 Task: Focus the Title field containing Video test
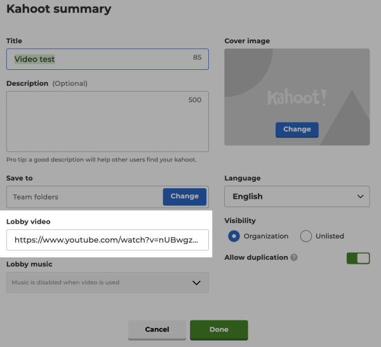[102, 59]
